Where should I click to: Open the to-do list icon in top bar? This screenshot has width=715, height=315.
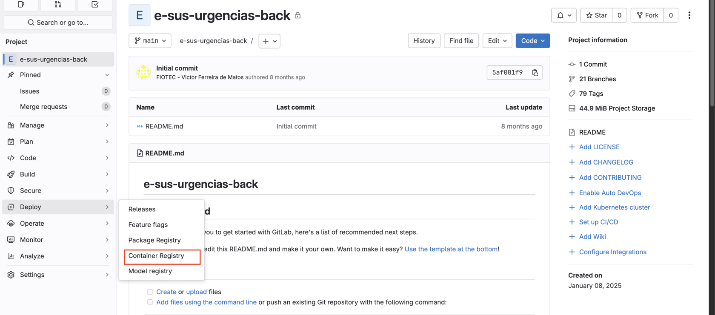point(95,5)
